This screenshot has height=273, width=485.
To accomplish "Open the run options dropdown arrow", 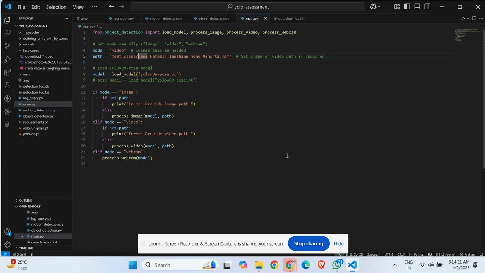I will 468,18.
